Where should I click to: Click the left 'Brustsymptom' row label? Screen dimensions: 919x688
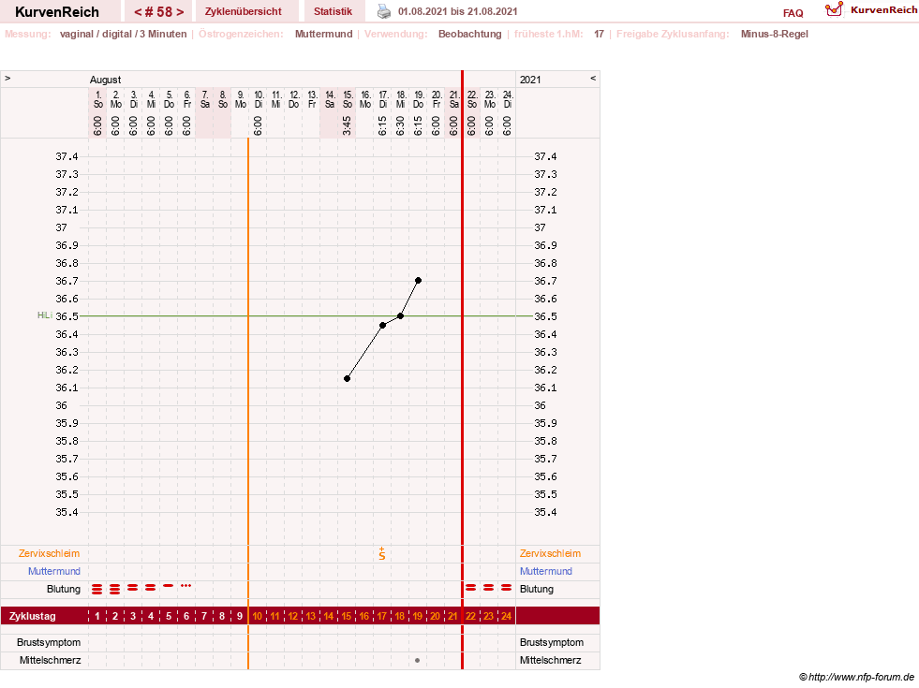[49, 642]
